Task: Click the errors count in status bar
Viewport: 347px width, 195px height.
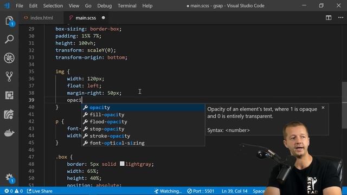Action: tap(9, 191)
